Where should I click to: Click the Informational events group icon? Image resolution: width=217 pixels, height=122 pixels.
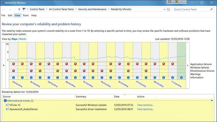pos(5,101)
